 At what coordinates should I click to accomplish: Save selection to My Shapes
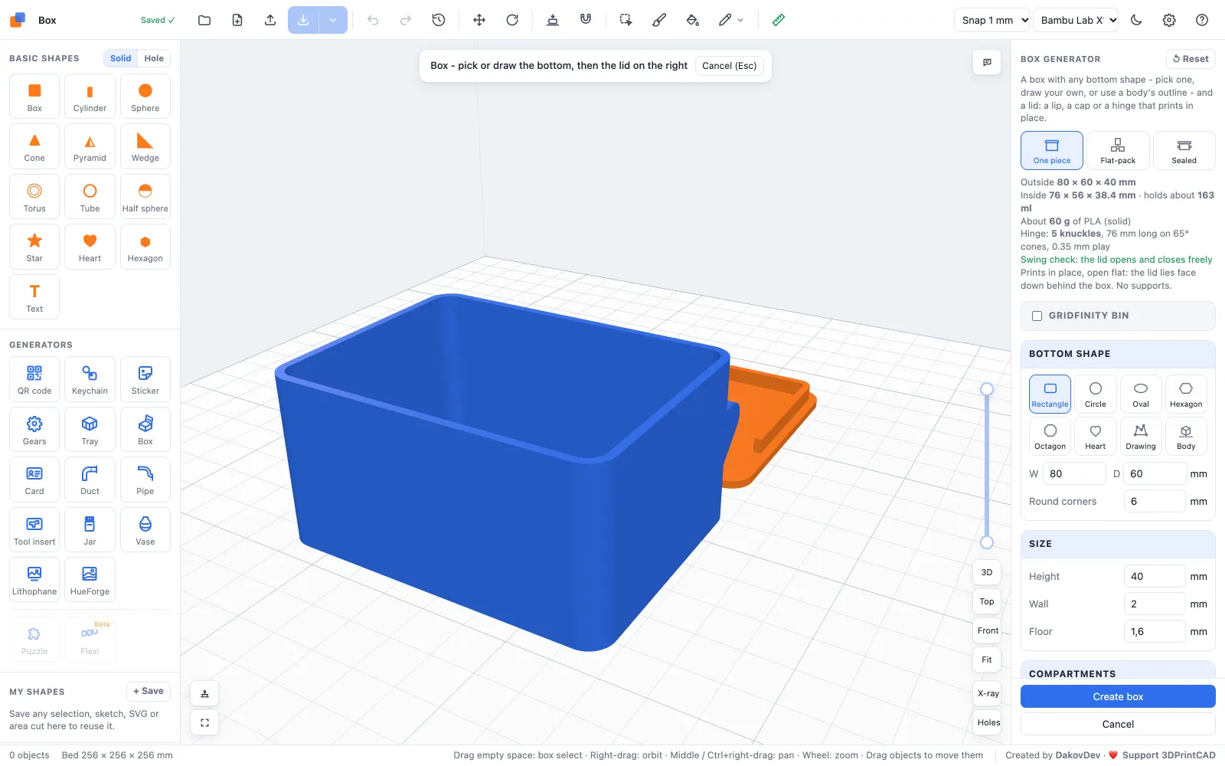coord(149,691)
